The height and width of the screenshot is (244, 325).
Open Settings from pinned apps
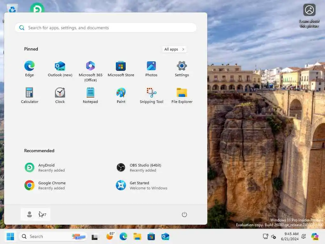182,69
